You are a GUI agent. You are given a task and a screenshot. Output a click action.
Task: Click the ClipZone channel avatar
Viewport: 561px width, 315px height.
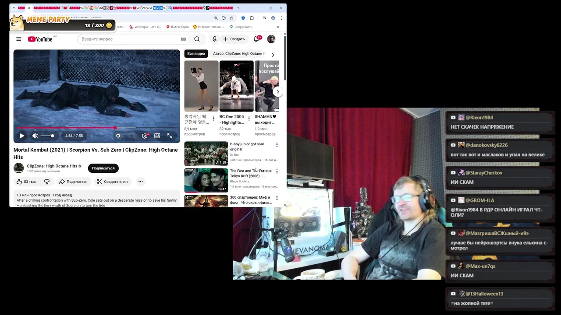click(19, 168)
